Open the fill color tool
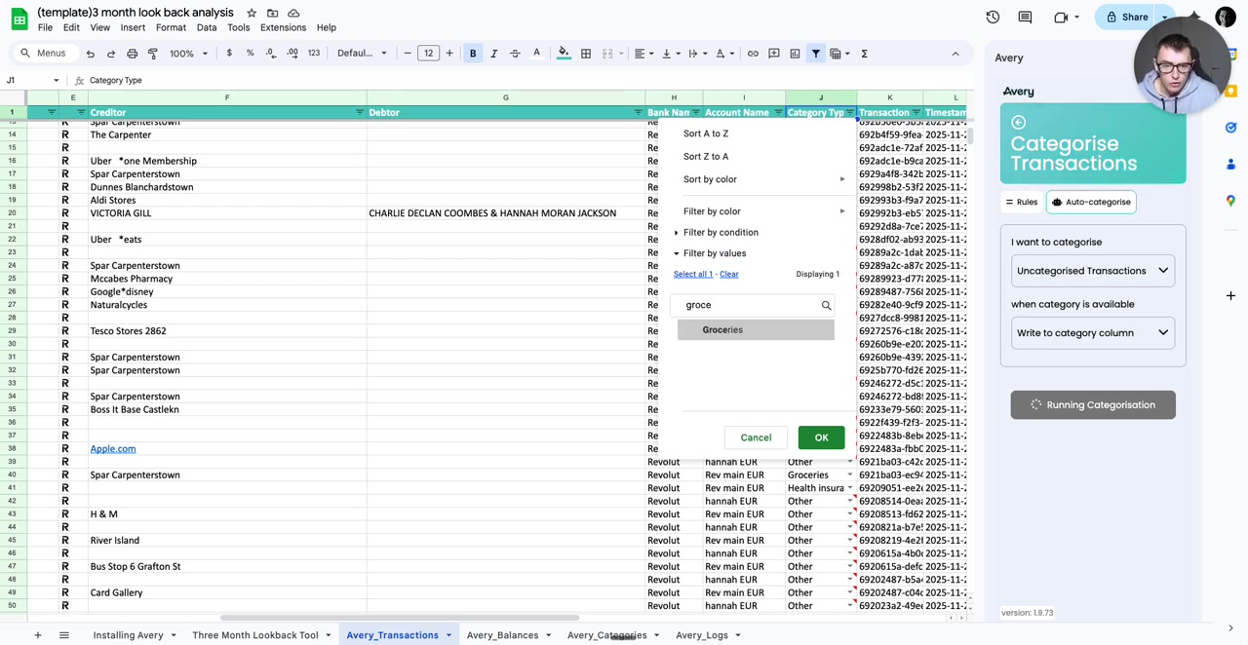This screenshot has width=1248, height=645. pyautogui.click(x=564, y=54)
